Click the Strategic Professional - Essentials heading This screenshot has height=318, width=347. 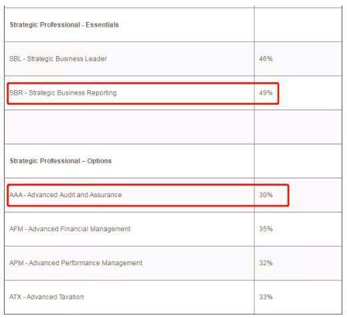pos(64,25)
